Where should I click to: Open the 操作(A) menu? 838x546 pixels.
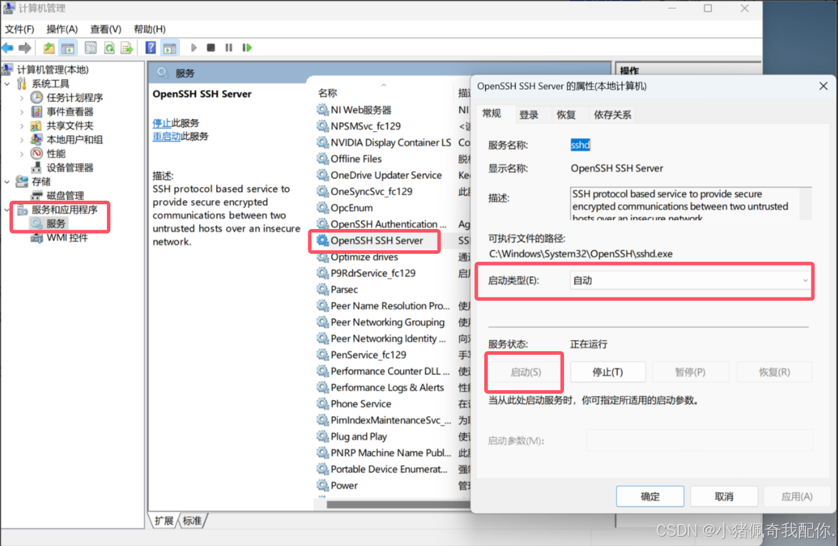[x=63, y=29]
